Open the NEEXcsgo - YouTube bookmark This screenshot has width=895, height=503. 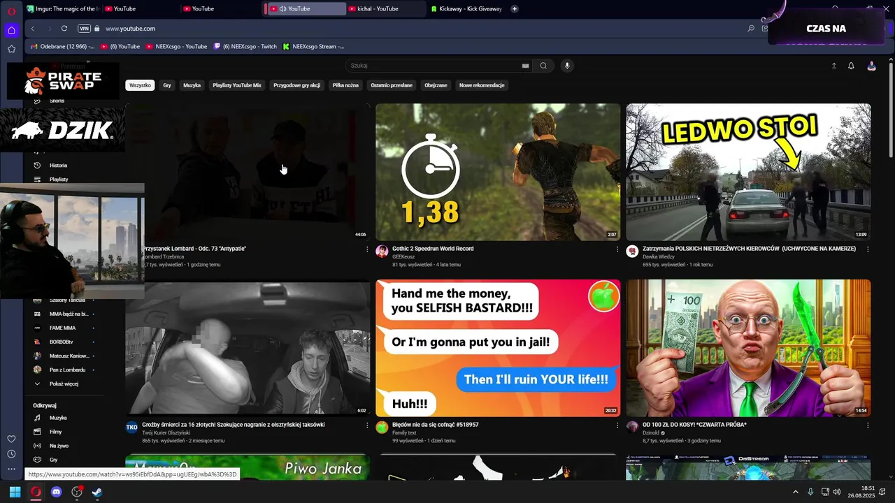176,46
